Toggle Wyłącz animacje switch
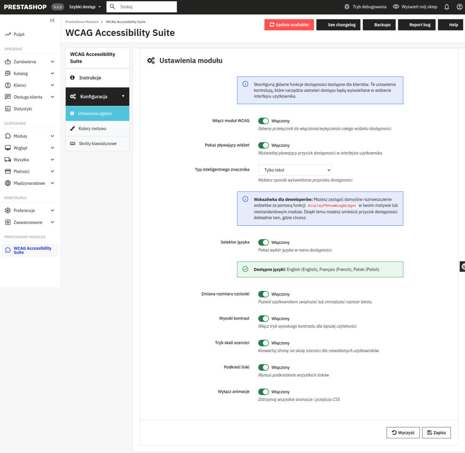This screenshot has height=453, width=465. pyautogui.click(x=263, y=392)
